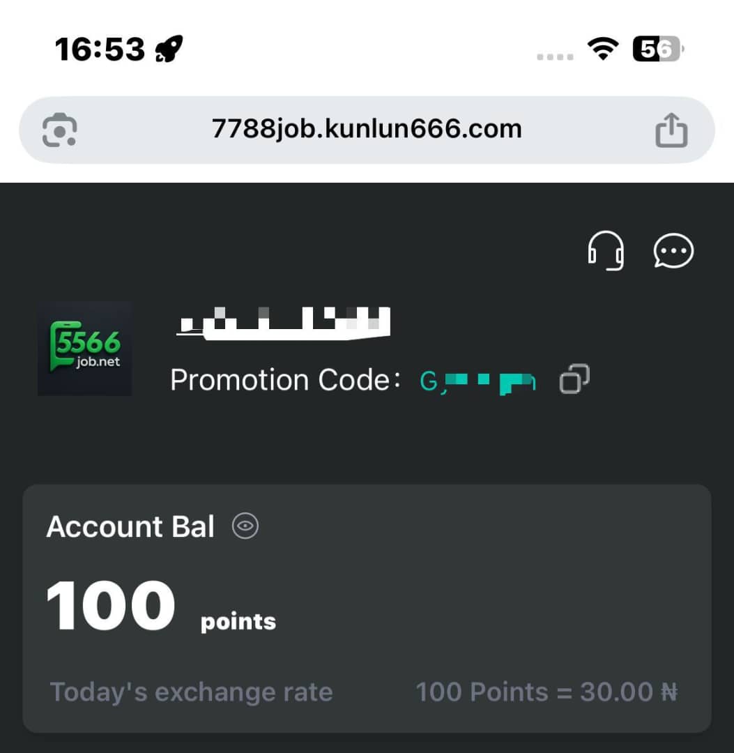Select the 7788job.kunlun666.com URL field
This screenshot has height=753, width=734.
pos(367,130)
